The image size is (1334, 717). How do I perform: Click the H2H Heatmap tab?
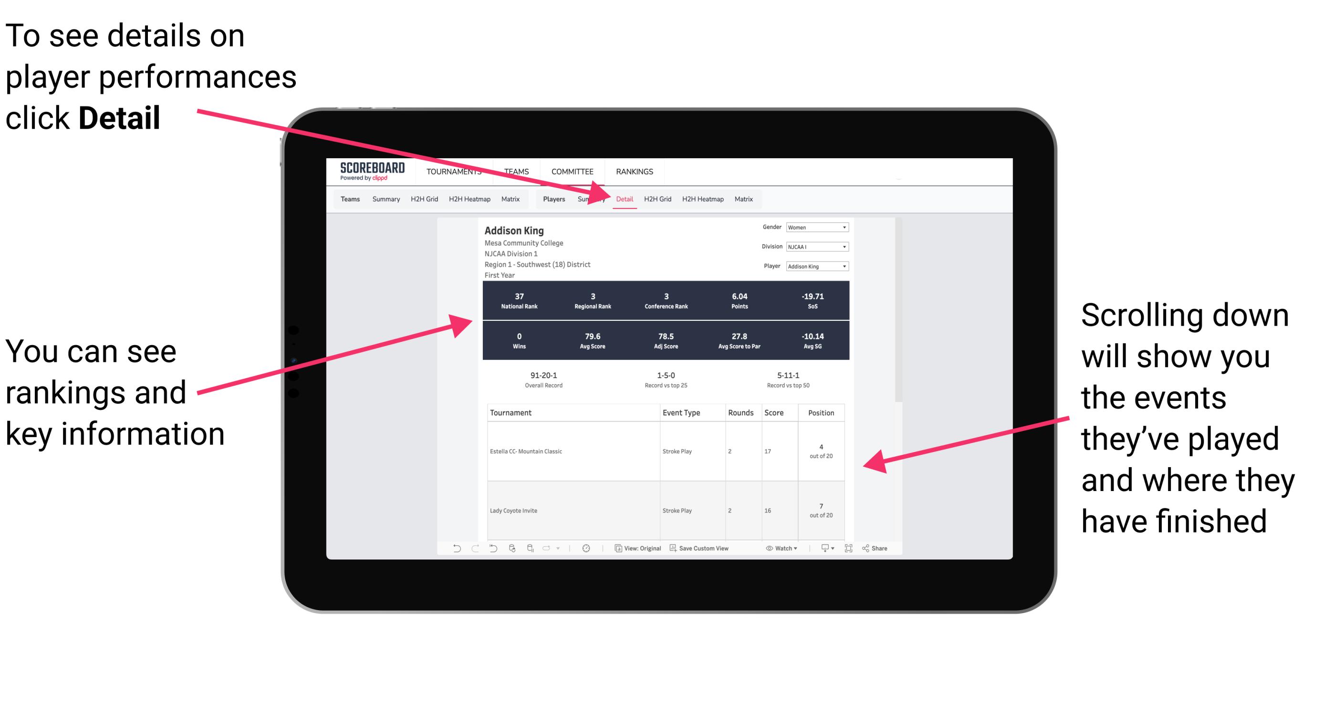(702, 199)
